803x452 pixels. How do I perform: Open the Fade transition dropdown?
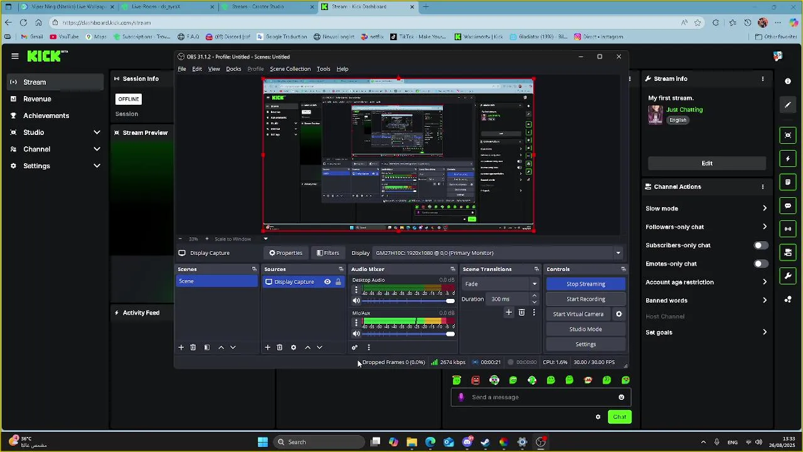tap(501, 284)
